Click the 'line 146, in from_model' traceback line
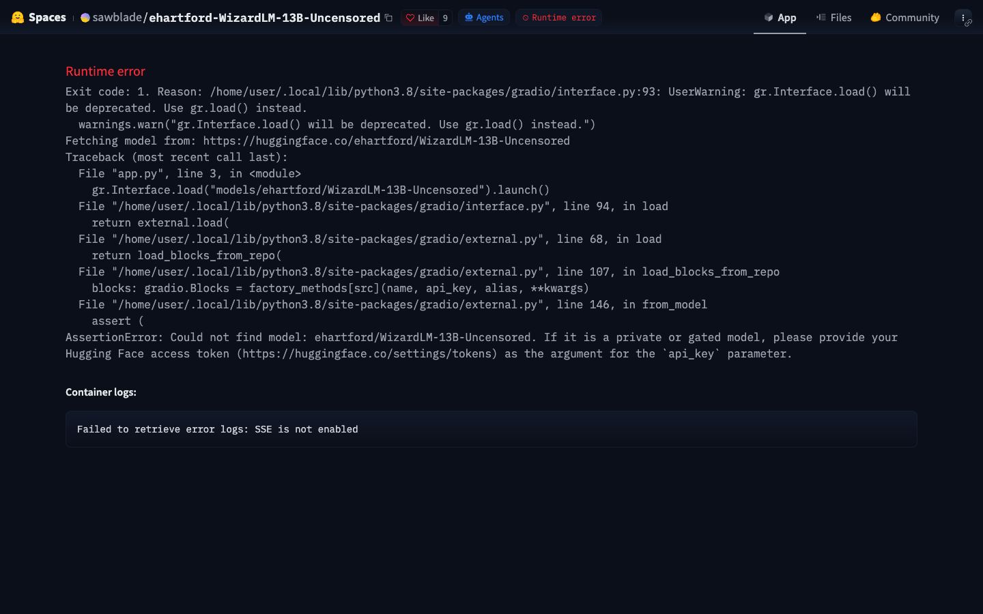The height and width of the screenshot is (614, 983). pos(393,305)
